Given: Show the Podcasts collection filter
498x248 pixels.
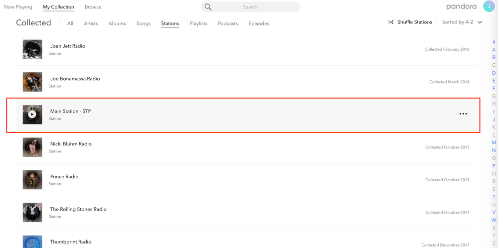Looking at the screenshot, I should [x=228, y=23].
